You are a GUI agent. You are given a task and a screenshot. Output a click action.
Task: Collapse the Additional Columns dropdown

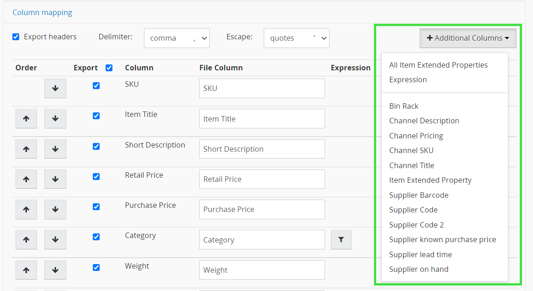click(468, 38)
